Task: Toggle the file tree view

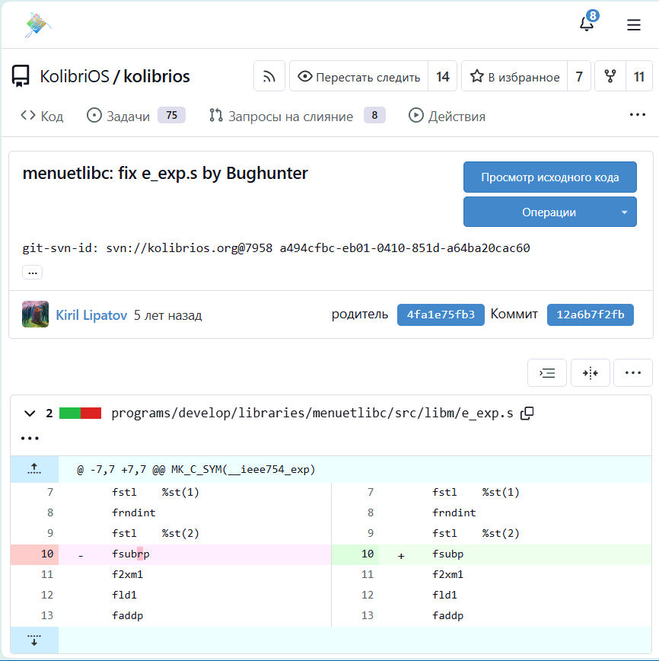Action: (x=547, y=372)
